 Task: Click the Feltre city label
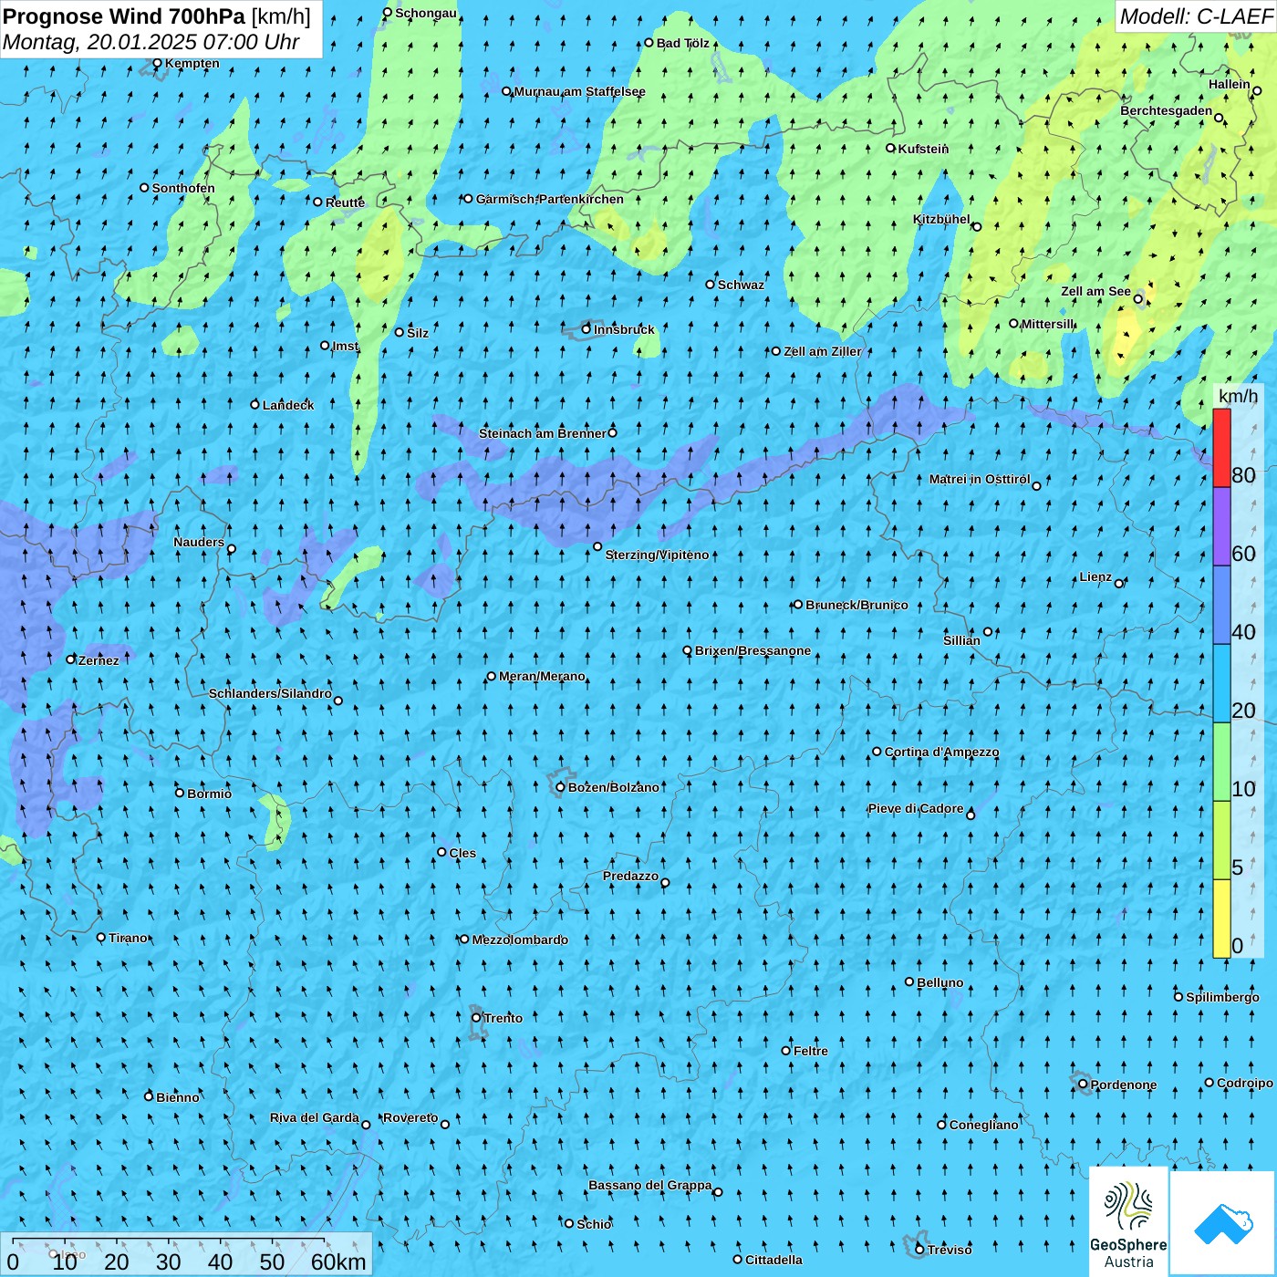point(810,1051)
